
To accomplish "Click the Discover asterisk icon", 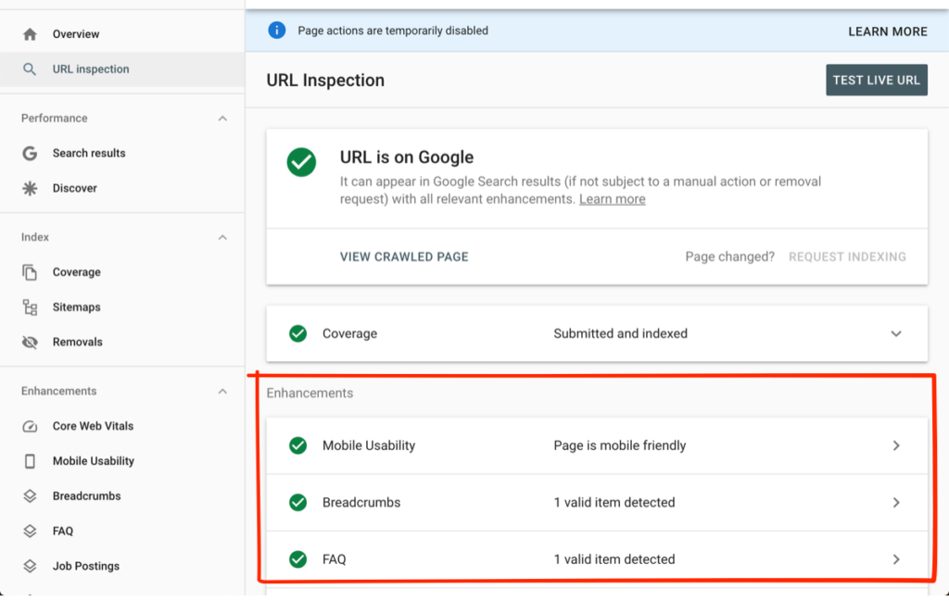I will [x=30, y=188].
